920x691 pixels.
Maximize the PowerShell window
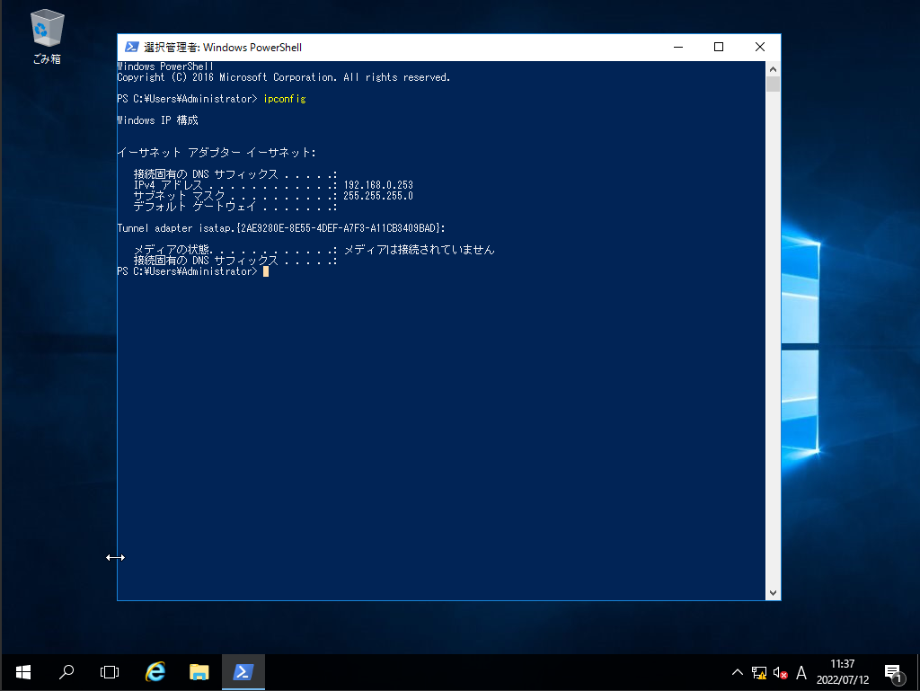pos(719,48)
